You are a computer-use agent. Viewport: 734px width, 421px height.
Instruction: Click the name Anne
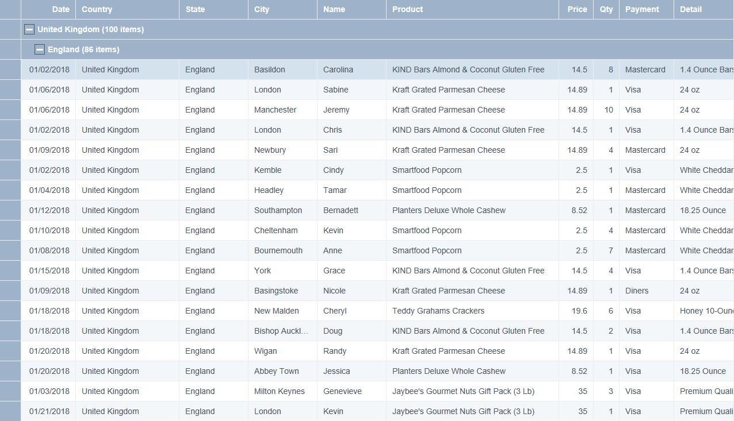[332, 250]
